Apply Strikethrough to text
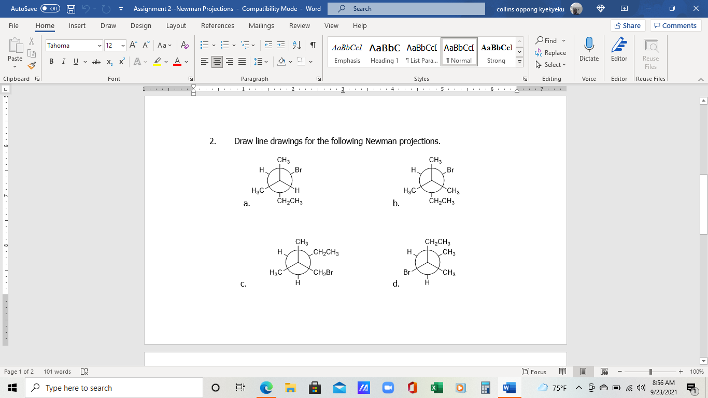Screen dimensions: 708x398 click(x=95, y=61)
